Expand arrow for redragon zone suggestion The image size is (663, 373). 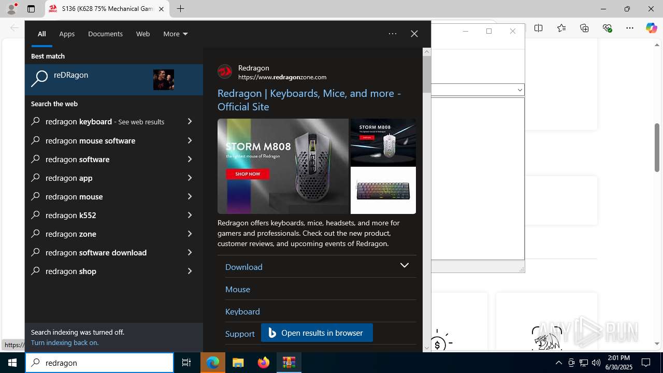coord(190,234)
